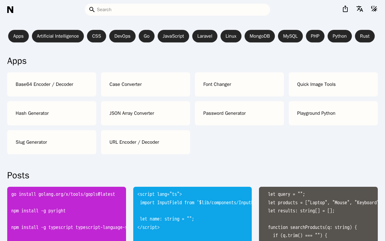Open the share icon

pyautogui.click(x=345, y=9)
